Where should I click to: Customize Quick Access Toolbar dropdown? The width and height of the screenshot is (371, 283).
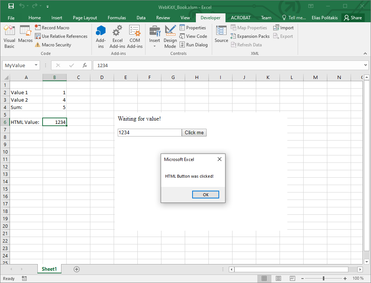click(x=47, y=7)
